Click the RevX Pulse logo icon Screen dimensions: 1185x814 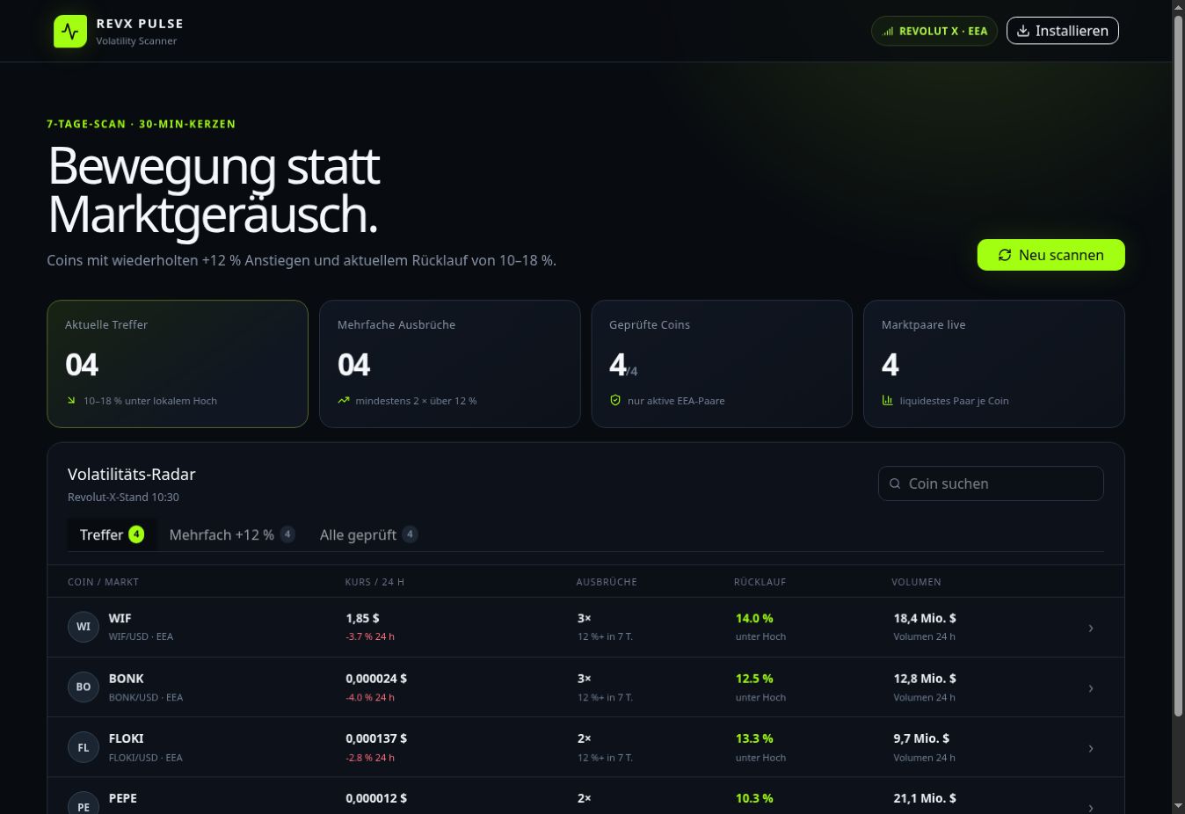70,32
